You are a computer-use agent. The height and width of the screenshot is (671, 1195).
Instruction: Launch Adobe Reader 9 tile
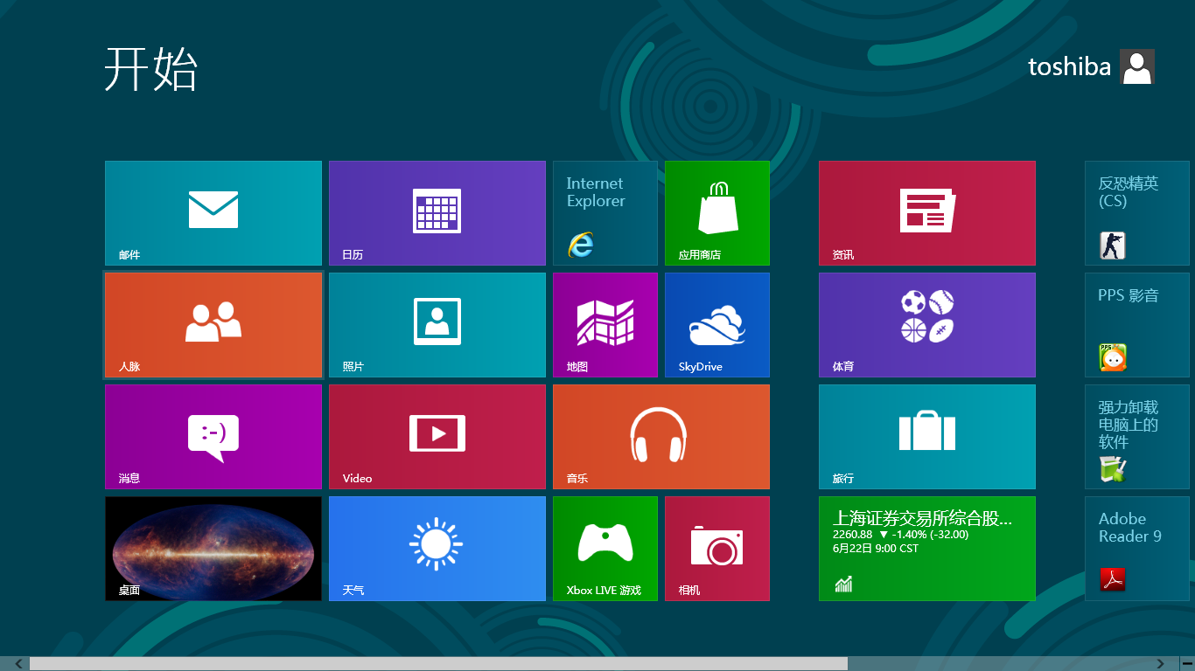pyautogui.click(x=1137, y=549)
